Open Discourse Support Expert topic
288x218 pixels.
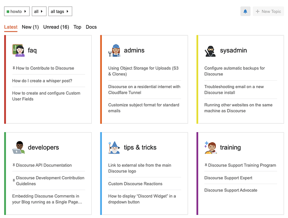click(228, 178)
